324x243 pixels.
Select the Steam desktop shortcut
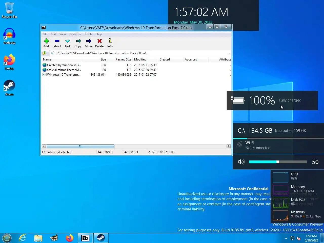pos(9,88)
